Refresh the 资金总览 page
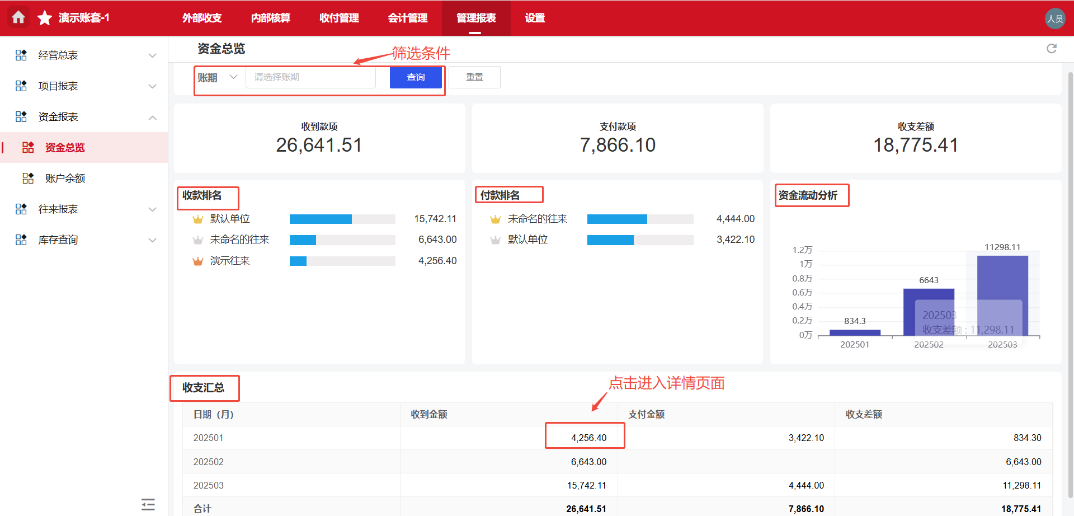 pyautogui.click(x=1052, y=49)
